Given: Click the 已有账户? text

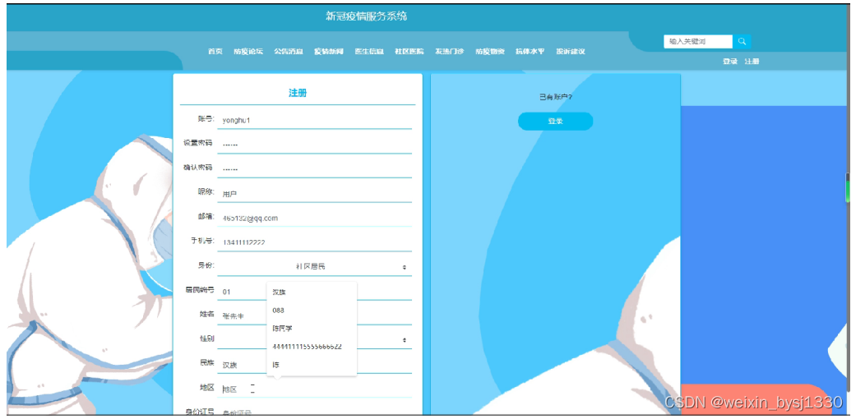Looking at the screenshot, I should [x=555, y=98].
